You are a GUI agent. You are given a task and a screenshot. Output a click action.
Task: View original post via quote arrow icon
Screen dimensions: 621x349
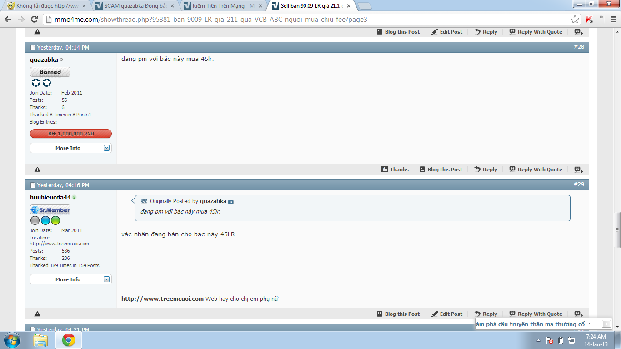click(230, 202)
